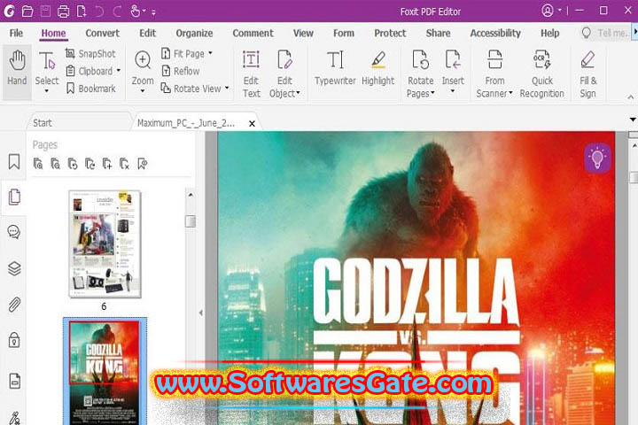
Task: Switch to the Accessibility tab
Action: point(495,34)
